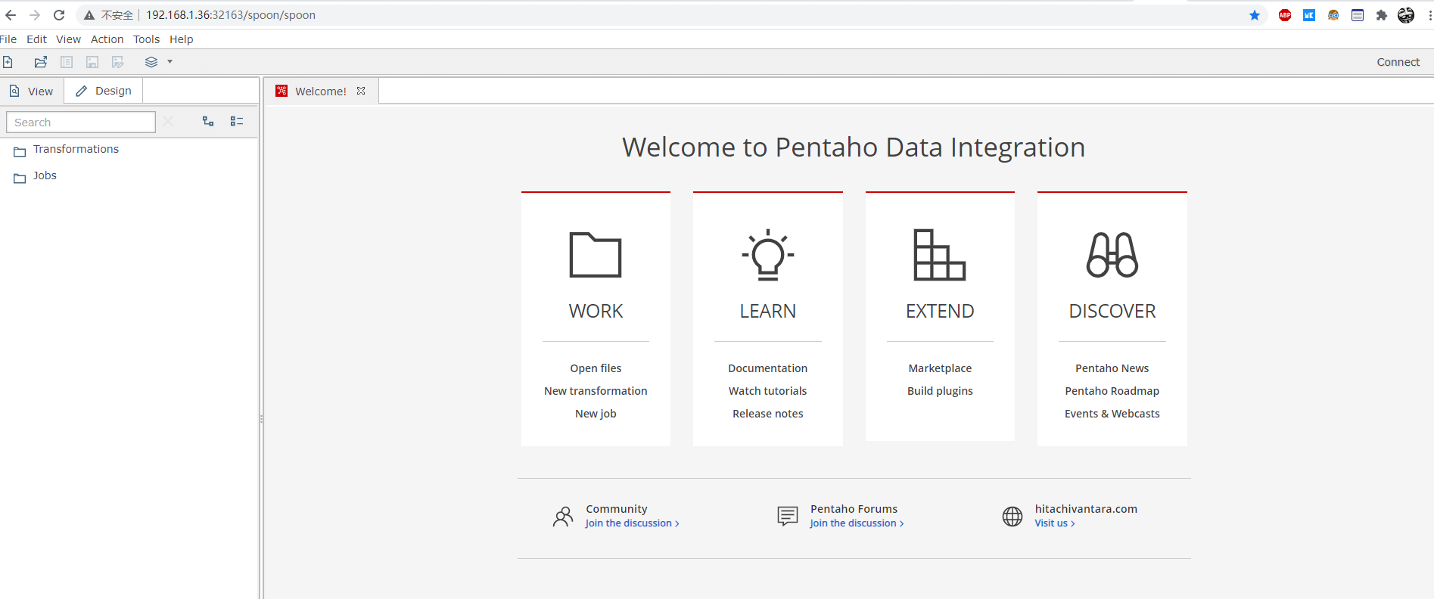Select the Jobs tree item
The image size is (1434, 599).
(45, 175)
